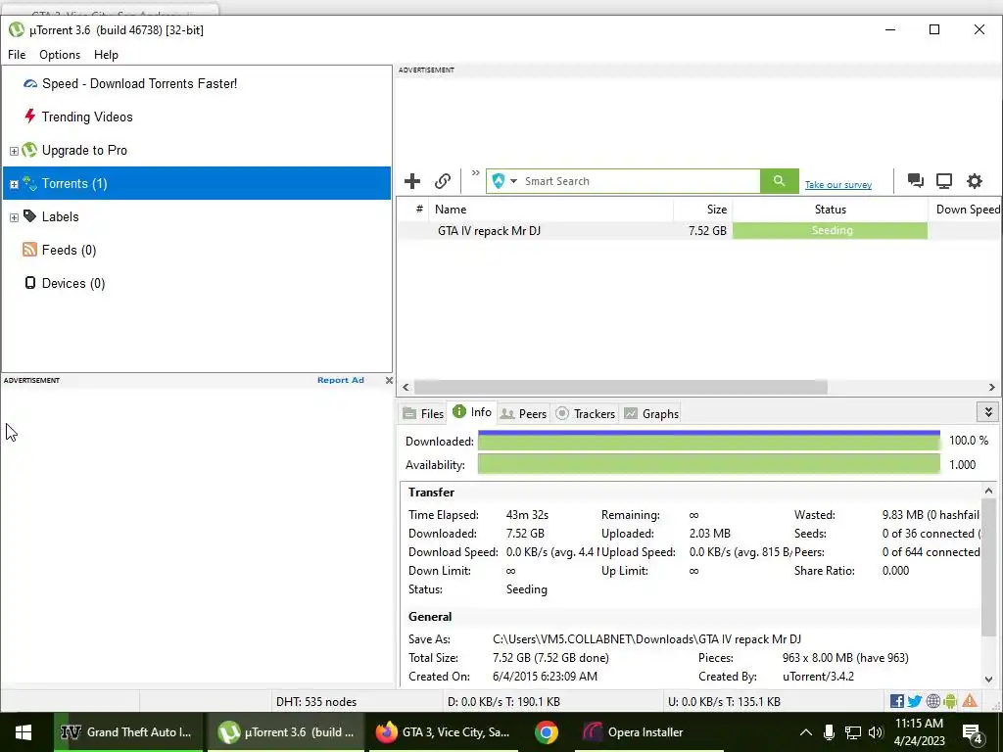Open the Windows Start menu
The height and width of the screenshot is (752, 1003).
[x=24, y=732]
